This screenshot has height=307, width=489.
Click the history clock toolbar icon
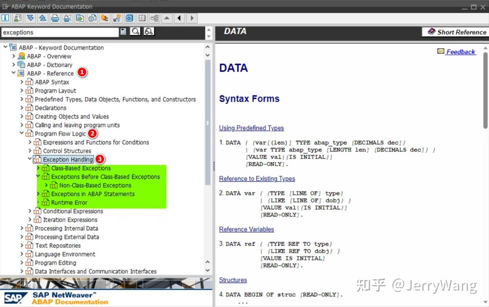[92, 18]
